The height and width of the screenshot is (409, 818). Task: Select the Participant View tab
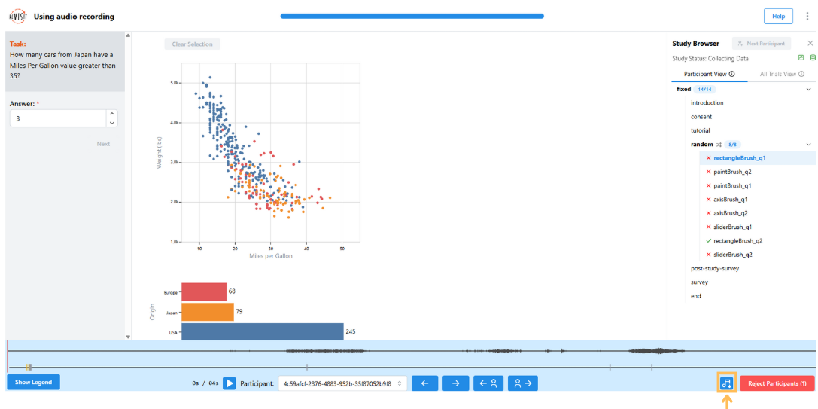click(709, 74)
